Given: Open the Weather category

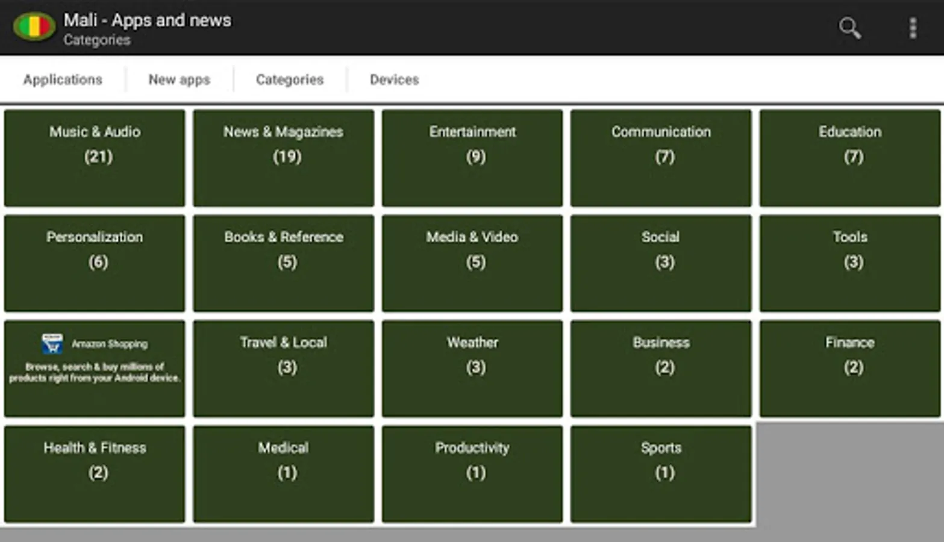Looking at the screenshot, I should coord(472,368).
